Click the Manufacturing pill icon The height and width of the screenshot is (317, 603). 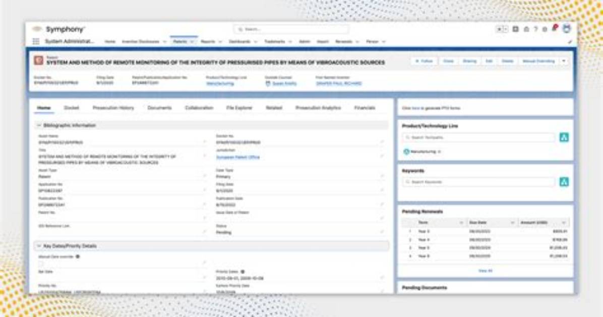406,152
